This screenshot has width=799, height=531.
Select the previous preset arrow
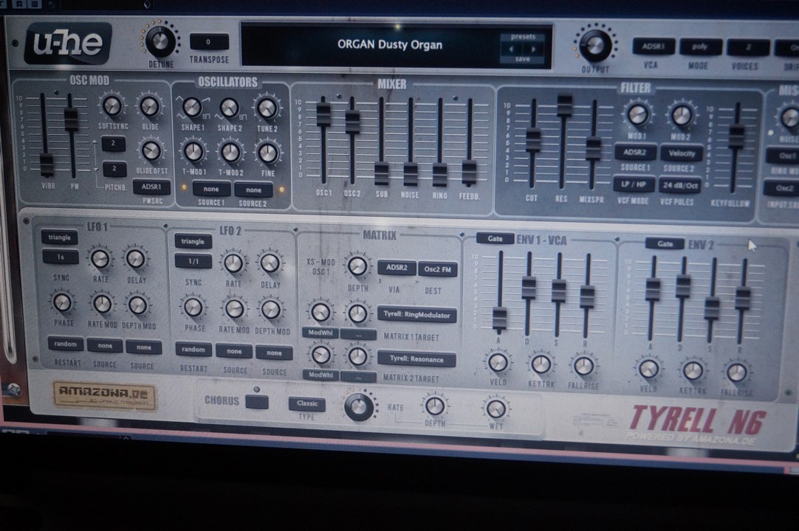tap(512, 49)
